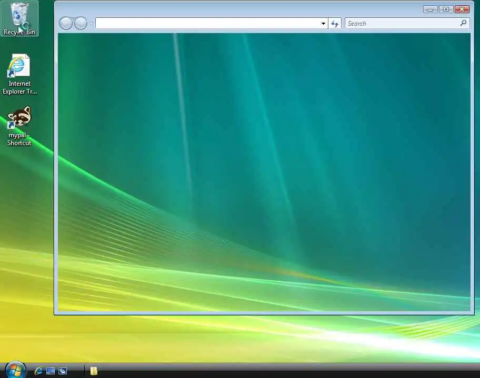Viewport: 480px width, 378px height.
Task: Click the 'Internet Explorer Tr...' label text
Action: tap(19, 87)
